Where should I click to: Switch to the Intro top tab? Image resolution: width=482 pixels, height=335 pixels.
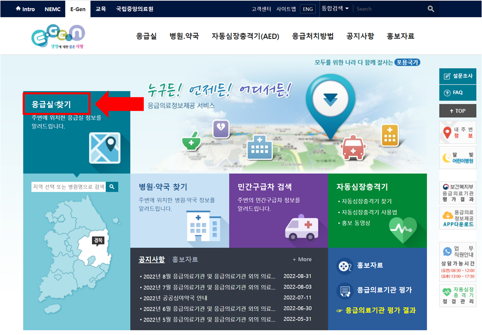25,9
